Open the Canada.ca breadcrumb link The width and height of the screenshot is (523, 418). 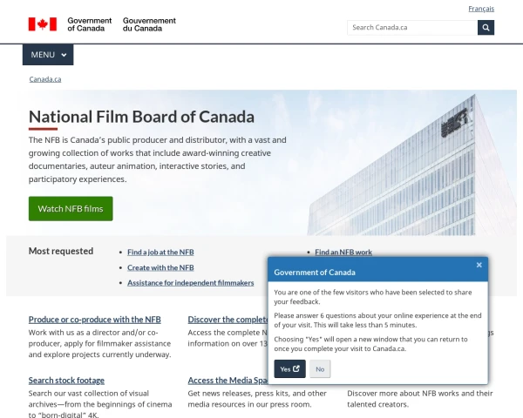[44, 79]
